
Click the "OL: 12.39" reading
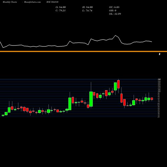tap(115, 14)
